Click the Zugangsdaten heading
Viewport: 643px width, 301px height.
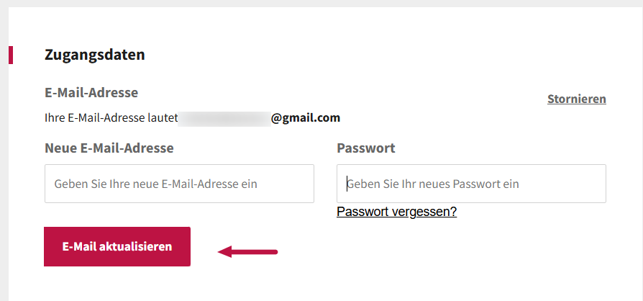click(95, 55)
